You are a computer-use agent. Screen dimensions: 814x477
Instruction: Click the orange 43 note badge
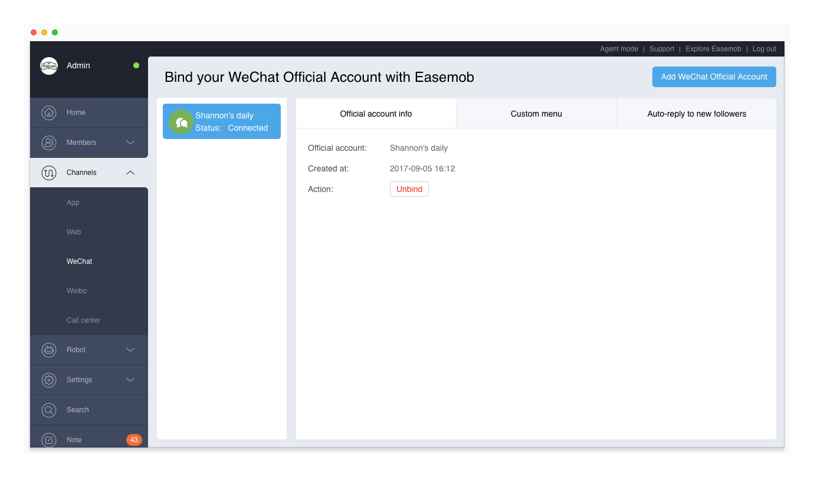[x=134, y=440]
